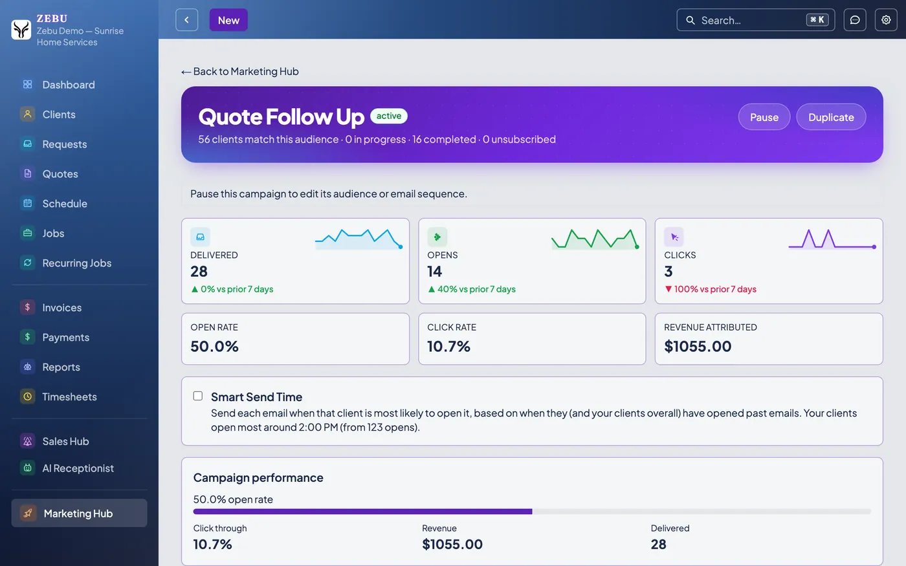Duplicate this campaign
The width and height of the screenshot is (906, 566).
click(x=831, y=117)
